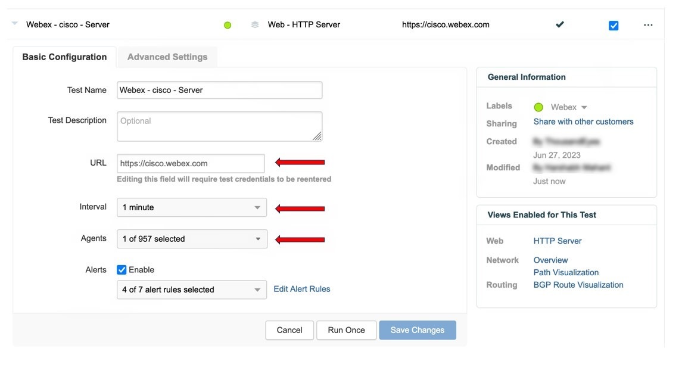Click the Jun 27, 2023 created date
Image resolution: width=685 pixels, height=389 pixels.
pos(556,155)
